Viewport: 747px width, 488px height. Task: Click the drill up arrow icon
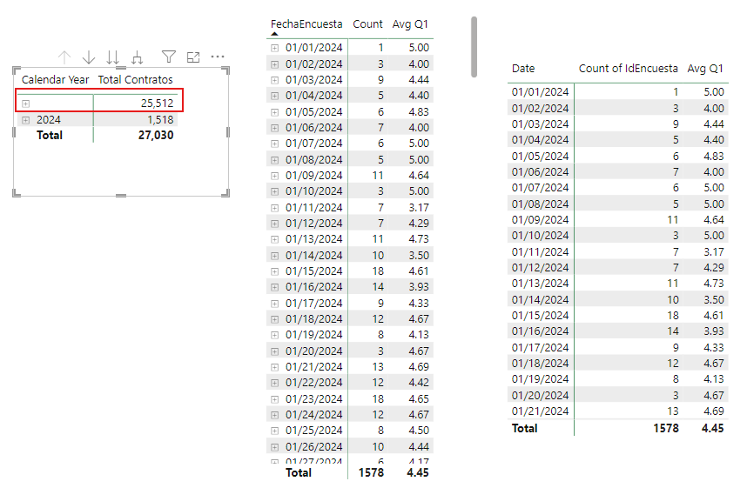point(64,57)
